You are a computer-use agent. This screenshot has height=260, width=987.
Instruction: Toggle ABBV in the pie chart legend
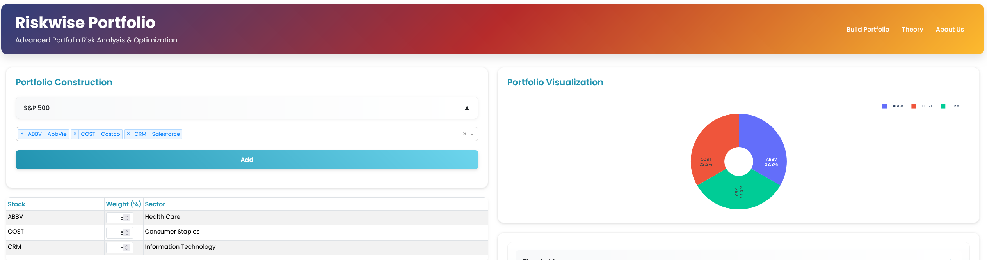click(x=893, y=106)
